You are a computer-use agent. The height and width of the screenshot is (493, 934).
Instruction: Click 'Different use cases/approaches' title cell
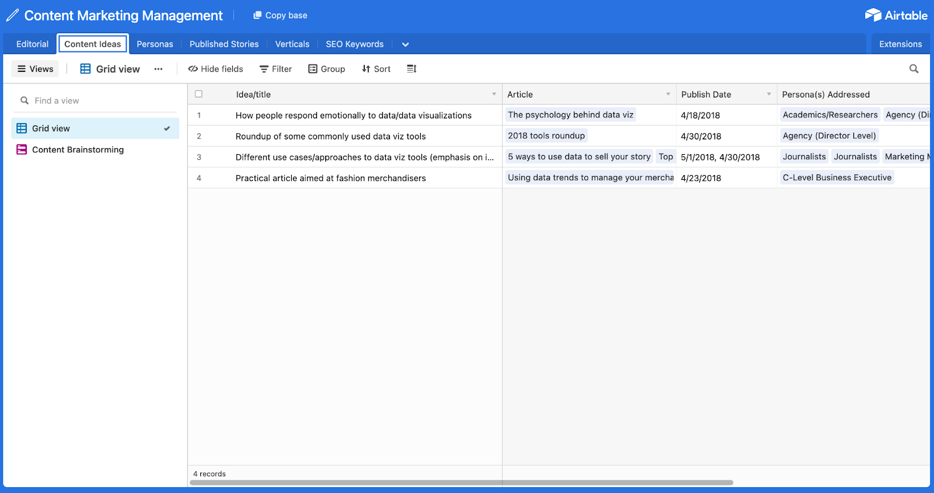365,157
